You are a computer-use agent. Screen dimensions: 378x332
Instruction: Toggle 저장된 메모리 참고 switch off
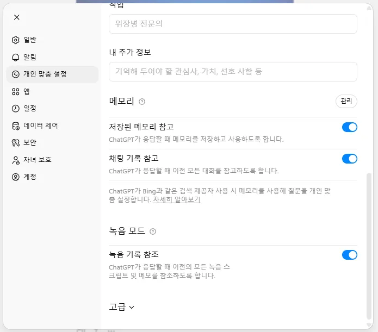pos(349,127)
